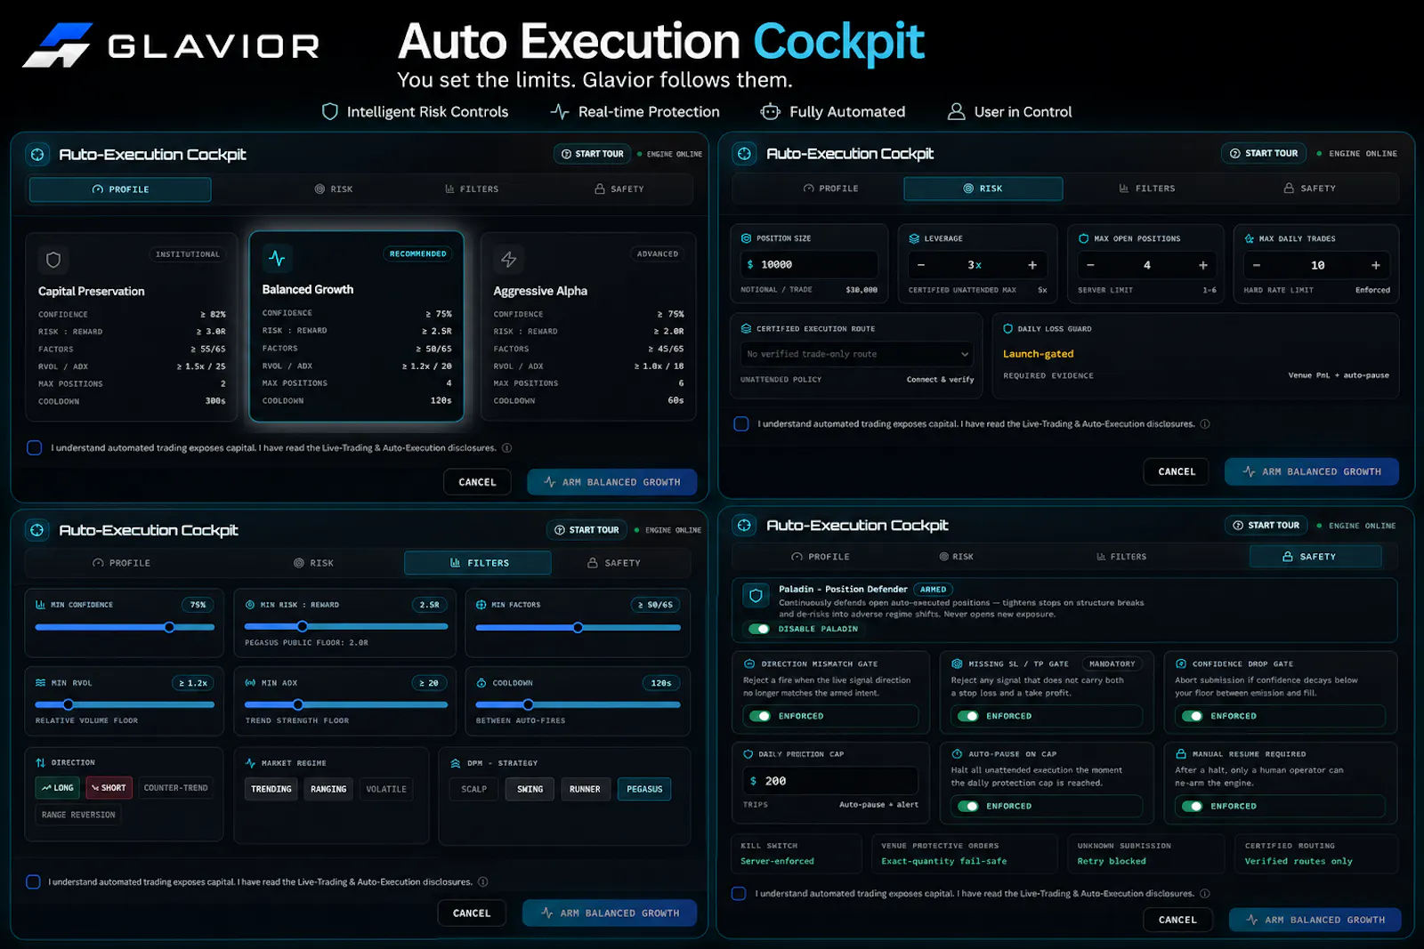Decrease Max Daily Trades with minus
The image size is (1424, 949).
point(1257,265)
